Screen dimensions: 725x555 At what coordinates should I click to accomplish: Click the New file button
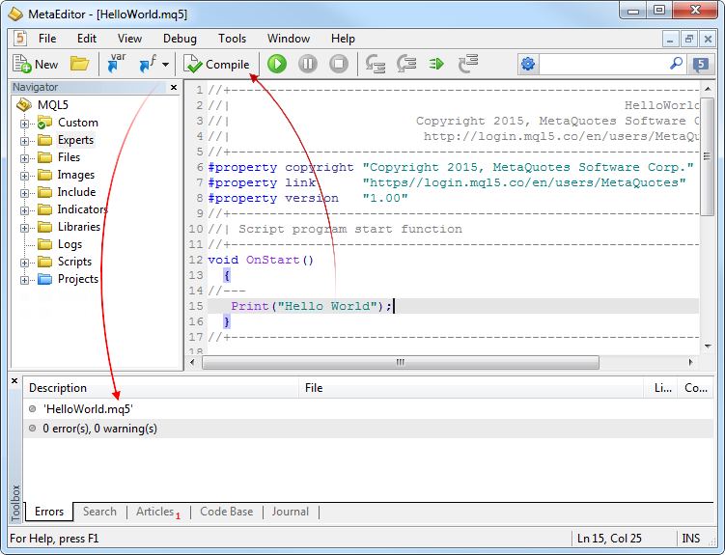click(35, 64)
